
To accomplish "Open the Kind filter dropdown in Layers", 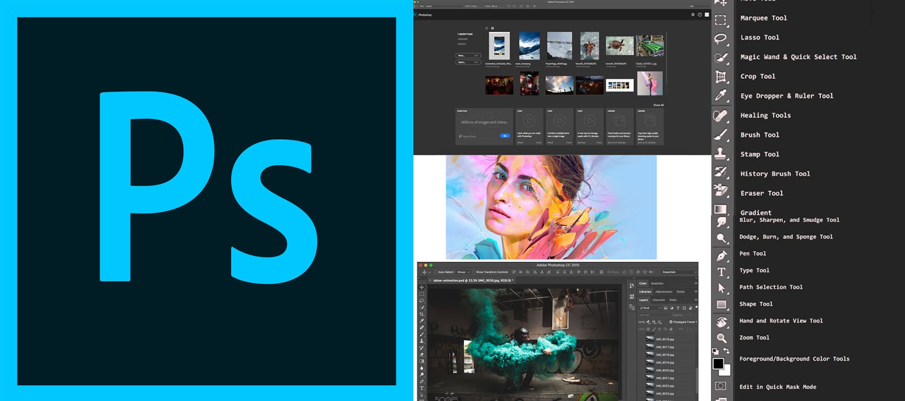I will coord(650,308).
